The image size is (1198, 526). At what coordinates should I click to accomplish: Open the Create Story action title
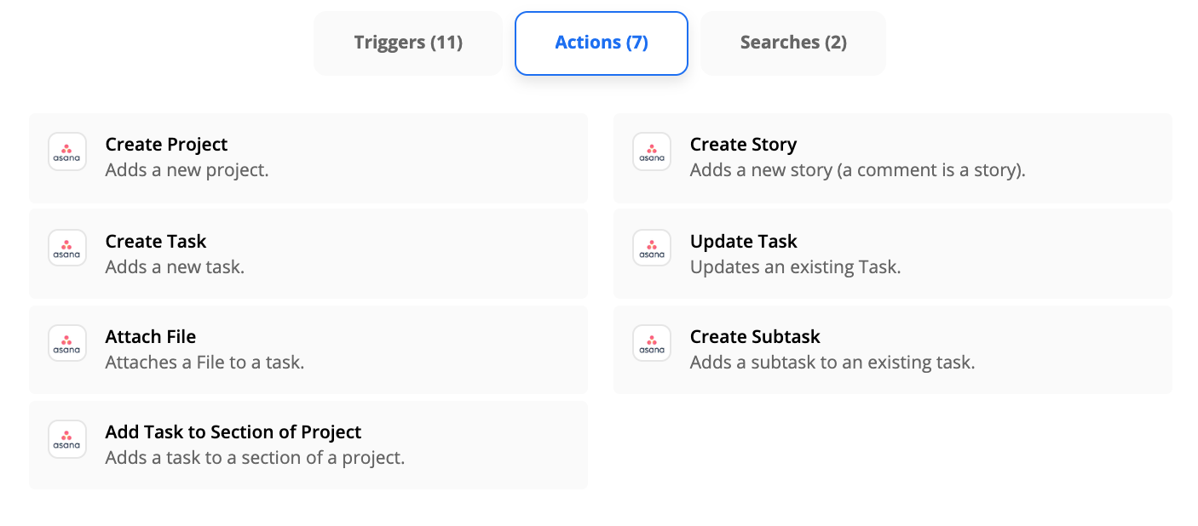(744, 145)
